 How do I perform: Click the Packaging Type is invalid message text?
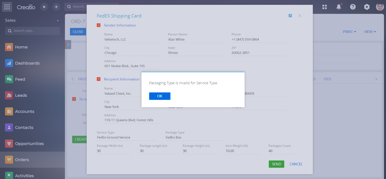(183, 83)
